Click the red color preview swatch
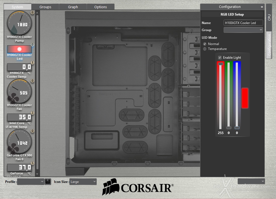This screenshot has width=276, height=199. pyautogui.click(x=245, y=98)
